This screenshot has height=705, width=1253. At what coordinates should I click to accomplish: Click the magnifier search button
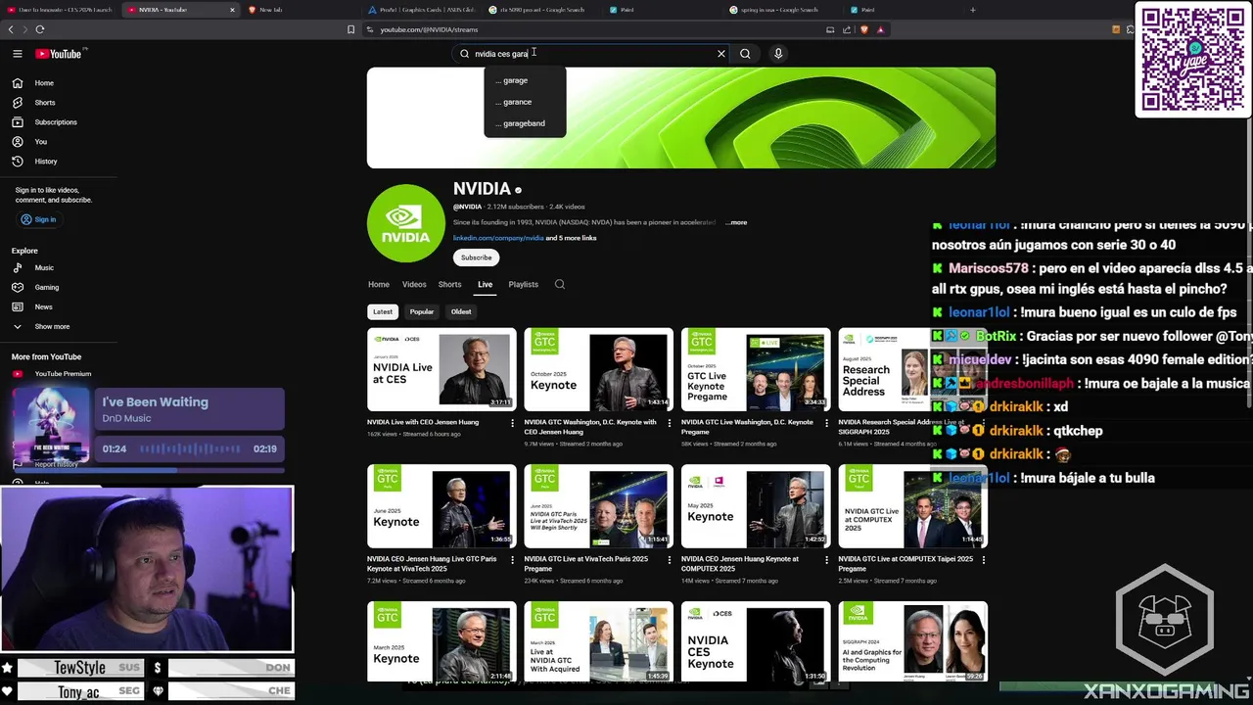tap(745, 54)
